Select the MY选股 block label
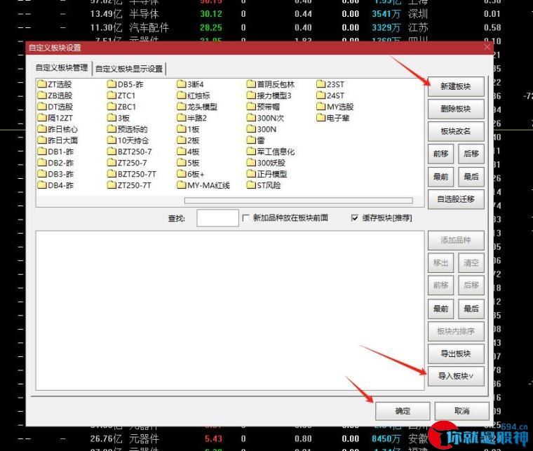Image resolution: width=533 pixels, height=451 pixels. pos(340,107)
